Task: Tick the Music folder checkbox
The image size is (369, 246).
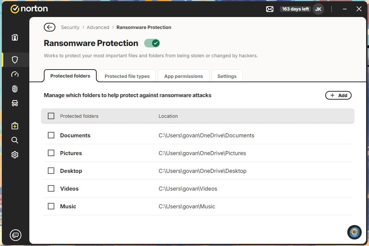Action: point(51,206)
